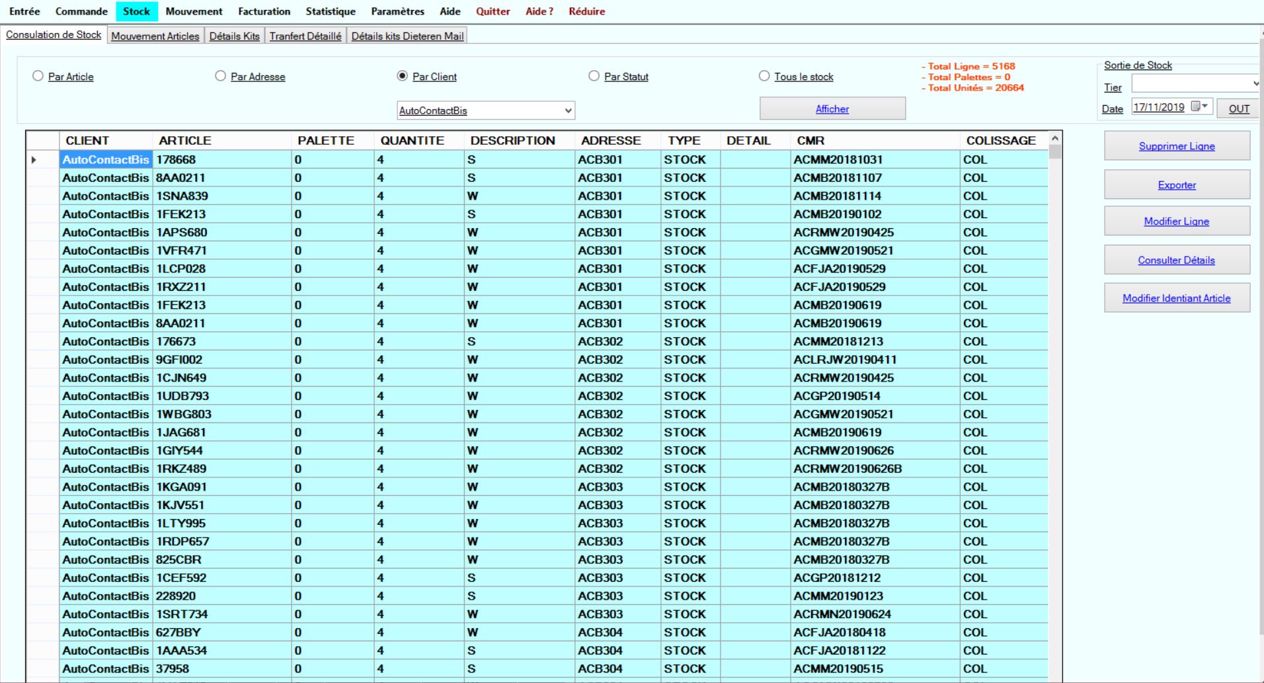Select the Par Statut radio button
The image size is (1264, 683).
tap(594, 76)
